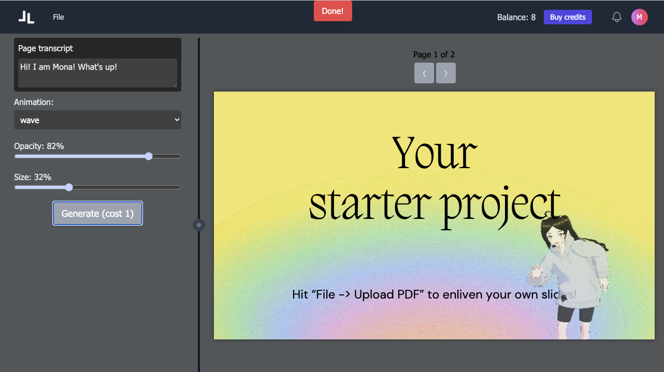This screenshot has height=372, width=664.
Task: Open the Animation dropdown showing wave
Action: point(97,120)
